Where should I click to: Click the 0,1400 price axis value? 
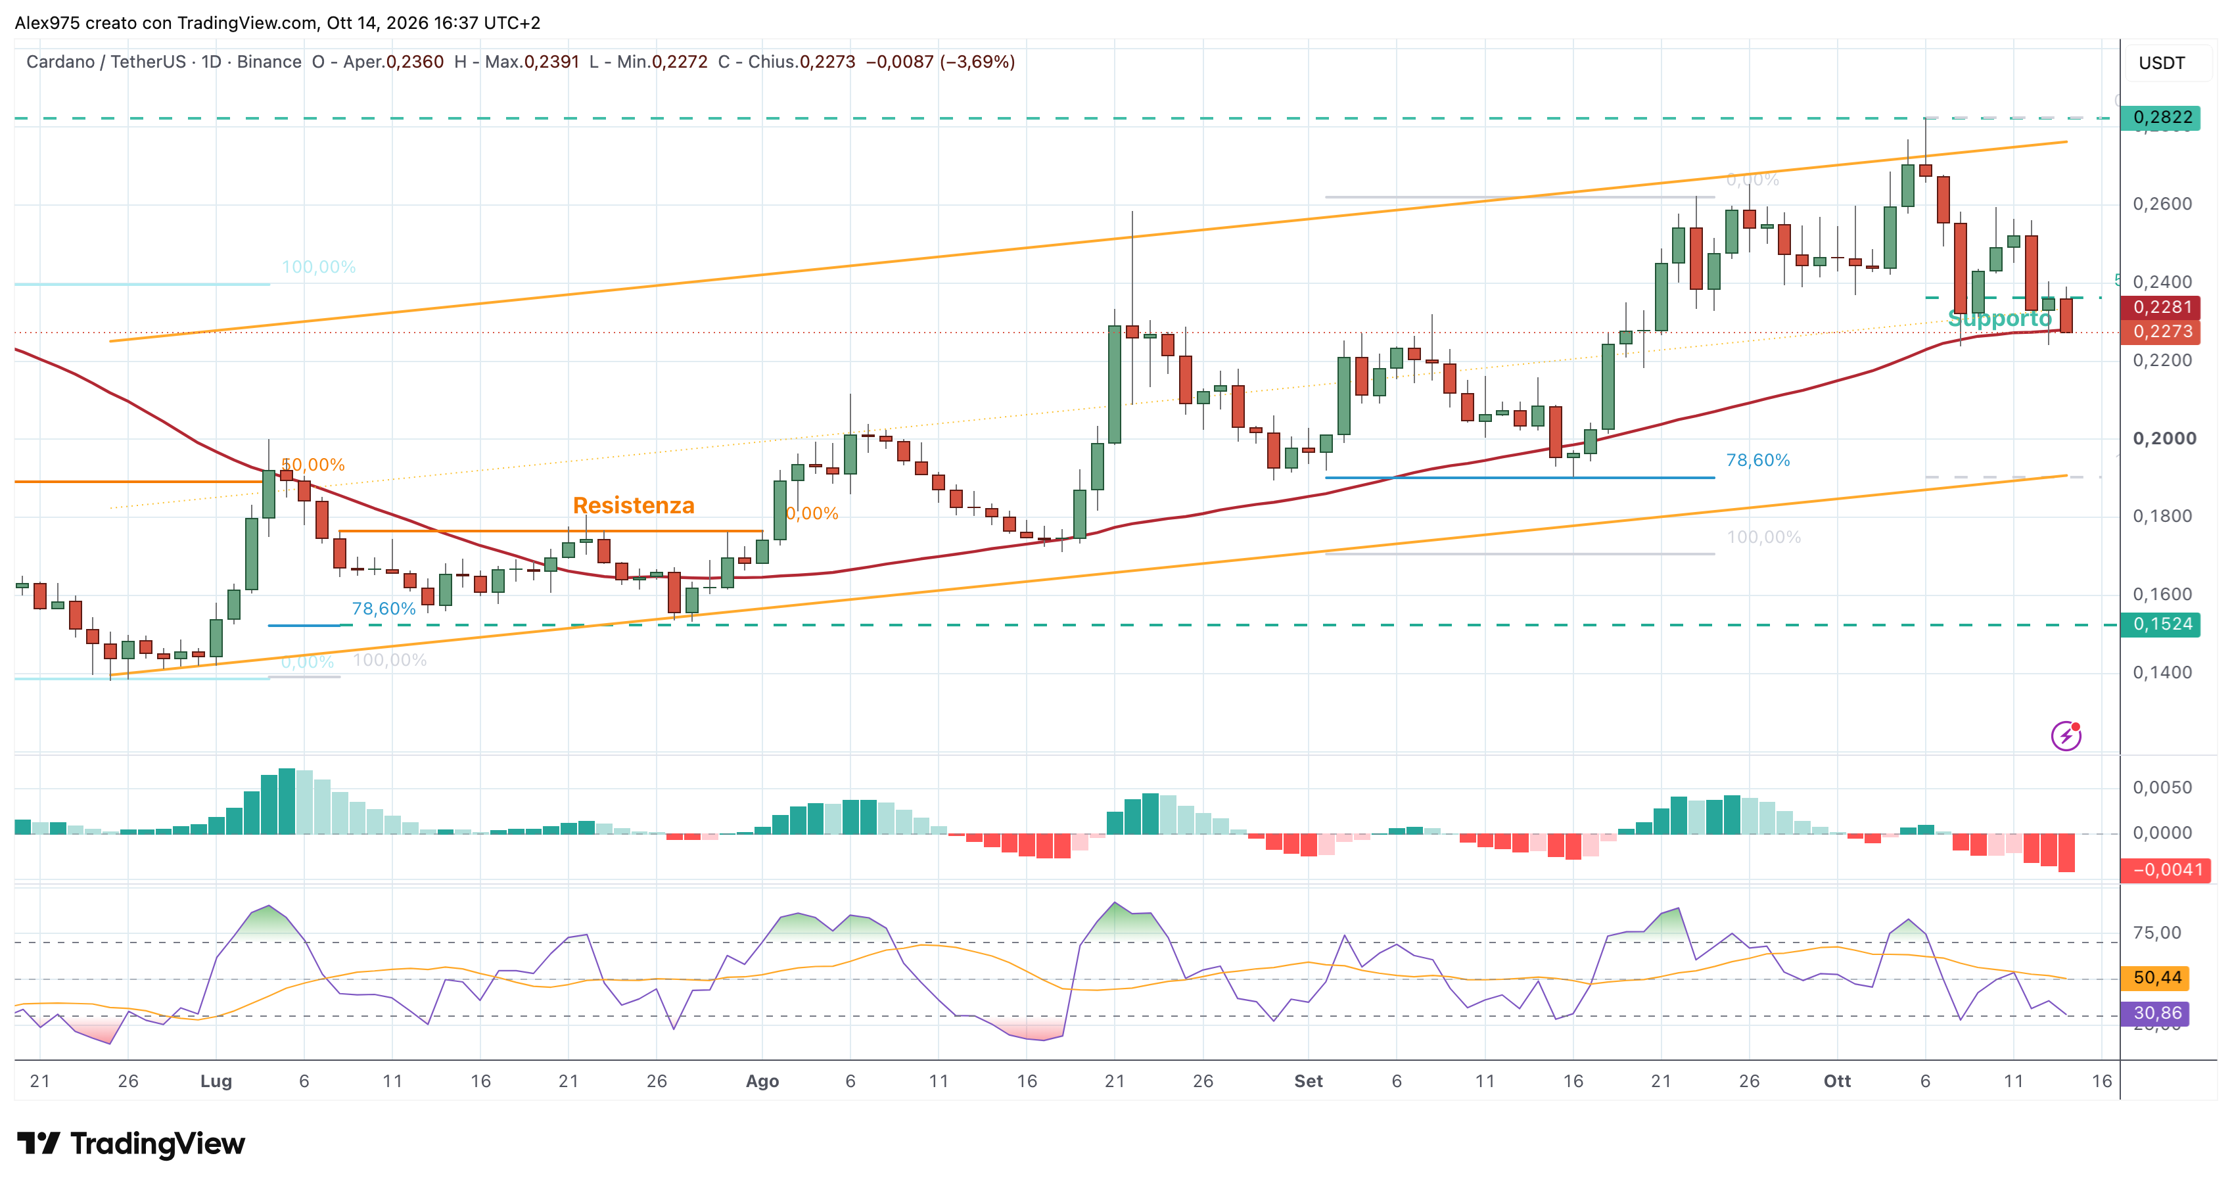coord(2162,672)
